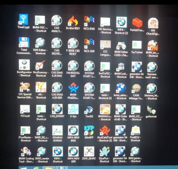Launch BMW PSdZDa... icon
178x169 pixels.
(73, 87)
